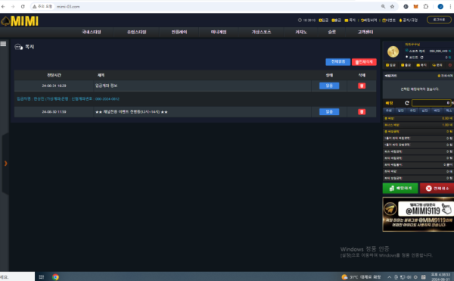454x281 pixels.
Task: Click the bet amount input field
Action: pyautogui.click(x=431, y=103)
